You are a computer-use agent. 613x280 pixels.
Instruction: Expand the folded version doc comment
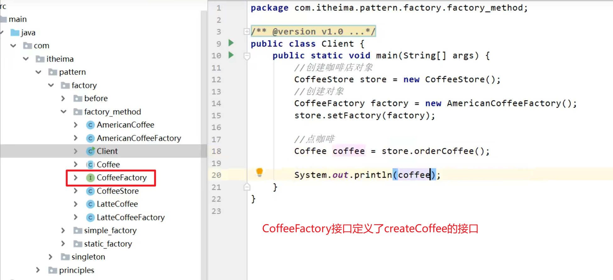click(247, 31)
